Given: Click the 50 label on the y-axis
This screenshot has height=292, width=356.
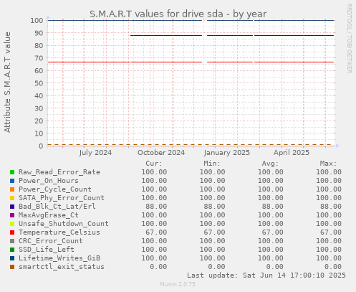Looking at the screenshot, I should coord(39,83).
